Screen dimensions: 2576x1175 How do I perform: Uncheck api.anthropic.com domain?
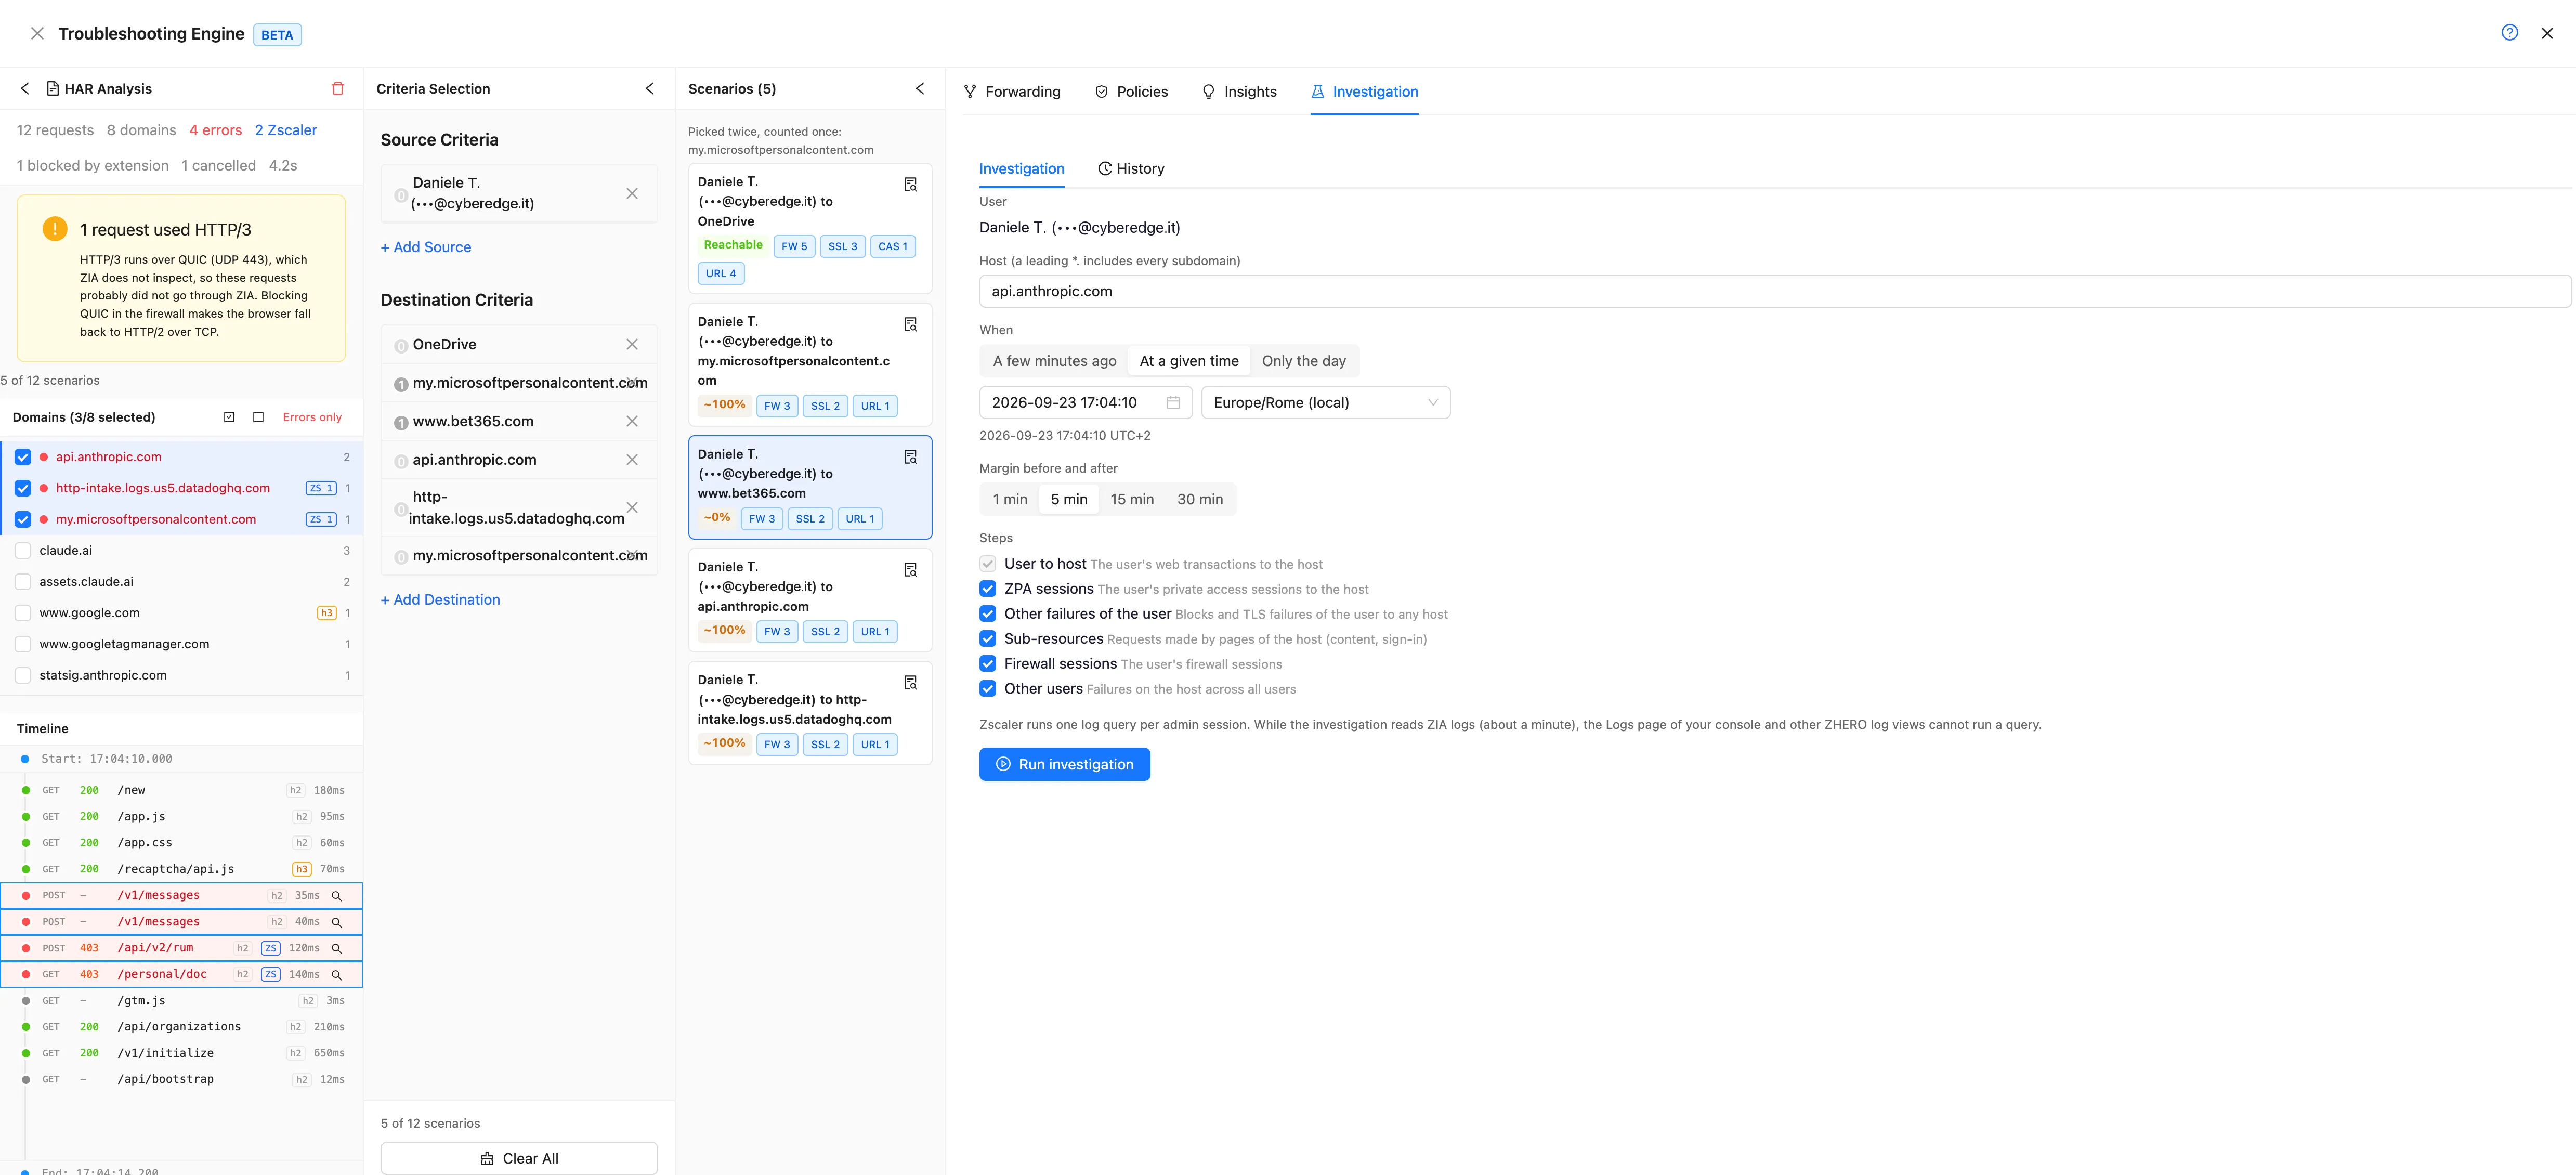pos(23,457)
